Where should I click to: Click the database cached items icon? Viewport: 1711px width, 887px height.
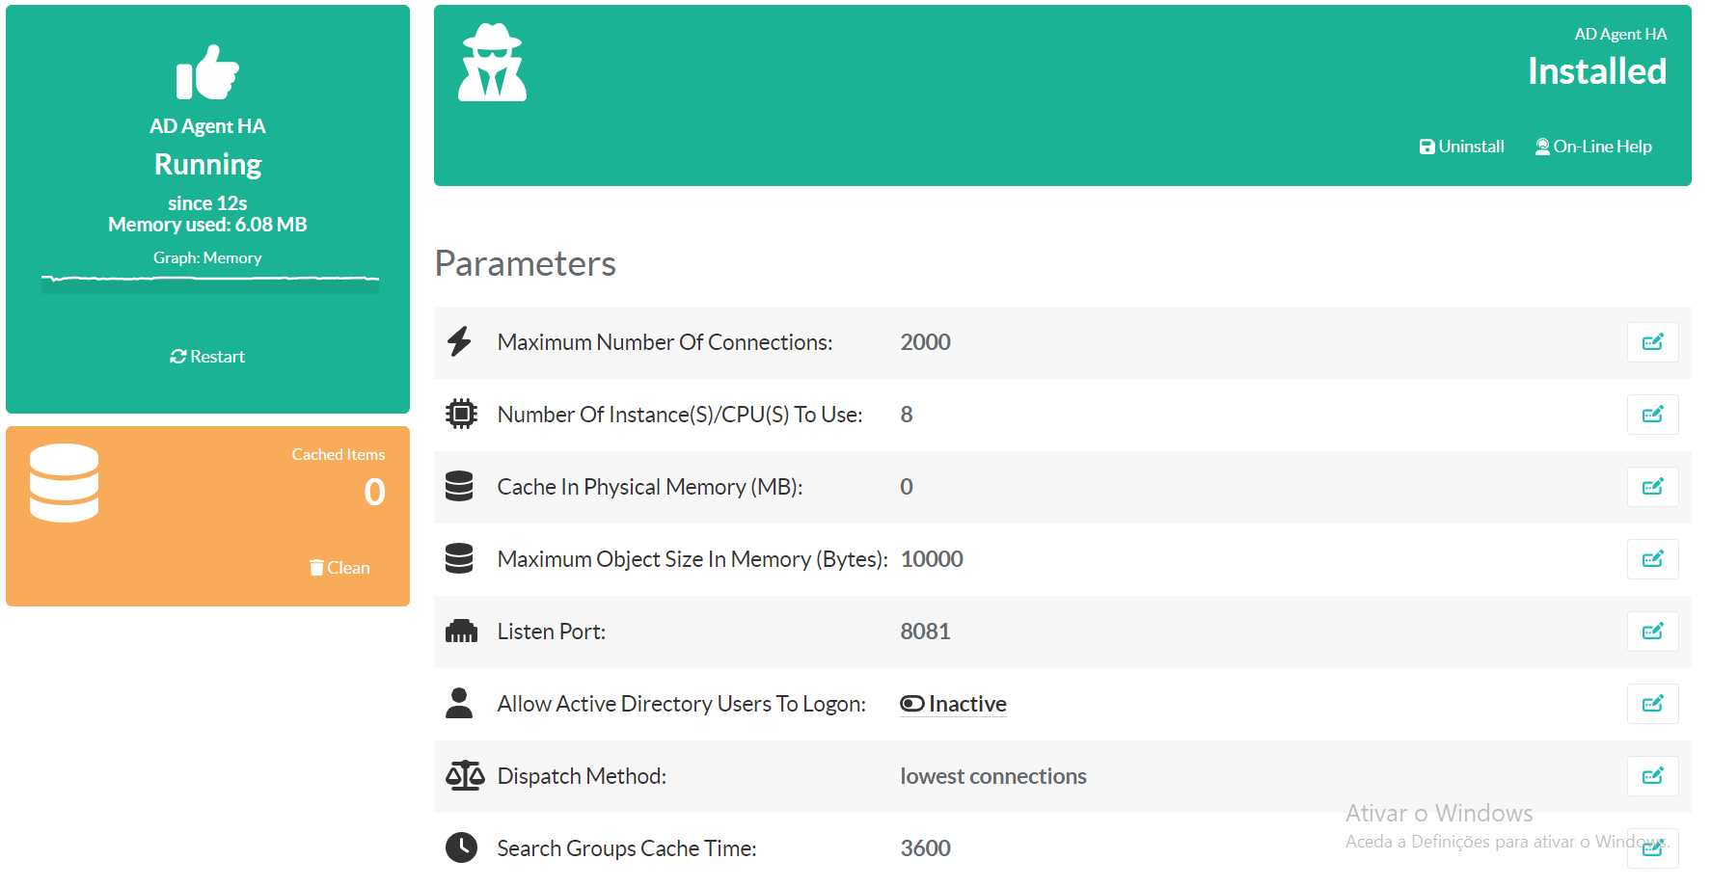click(64, 482)
